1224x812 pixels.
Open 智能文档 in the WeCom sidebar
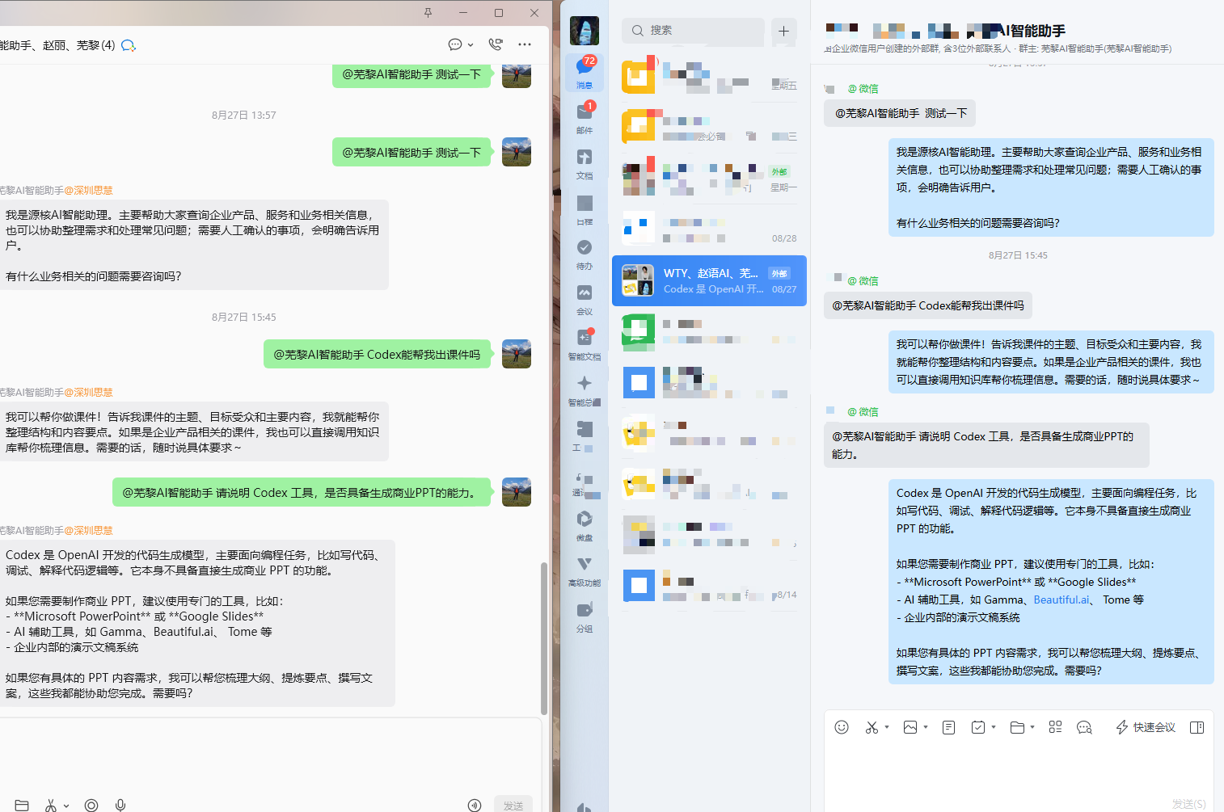coord(585,344)
